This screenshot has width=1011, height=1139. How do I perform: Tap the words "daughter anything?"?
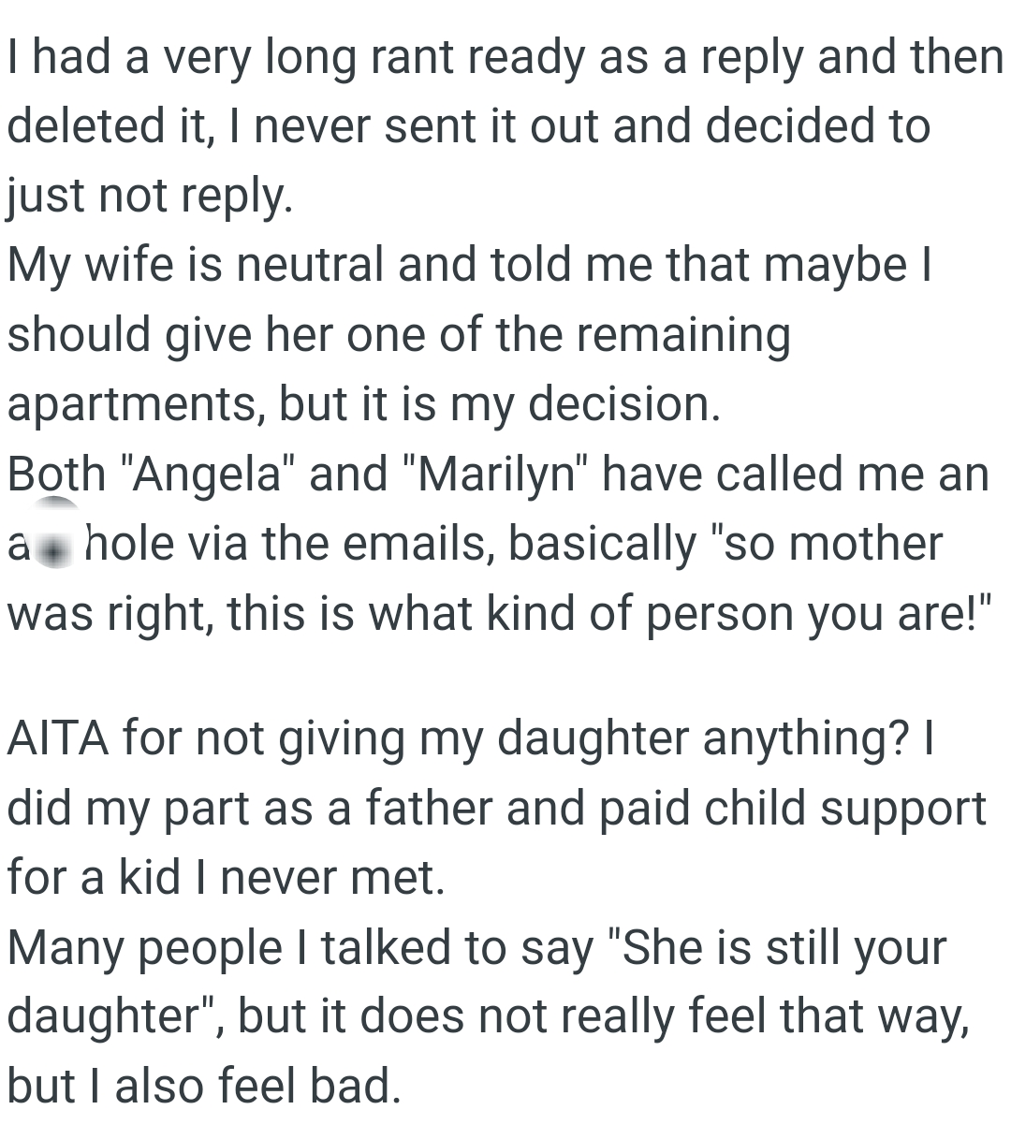[x=702, y=738]
